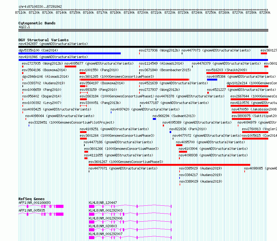
Task: Click the dgv2846n106 (Alsmadi2014) label
Action: (45, 76)
